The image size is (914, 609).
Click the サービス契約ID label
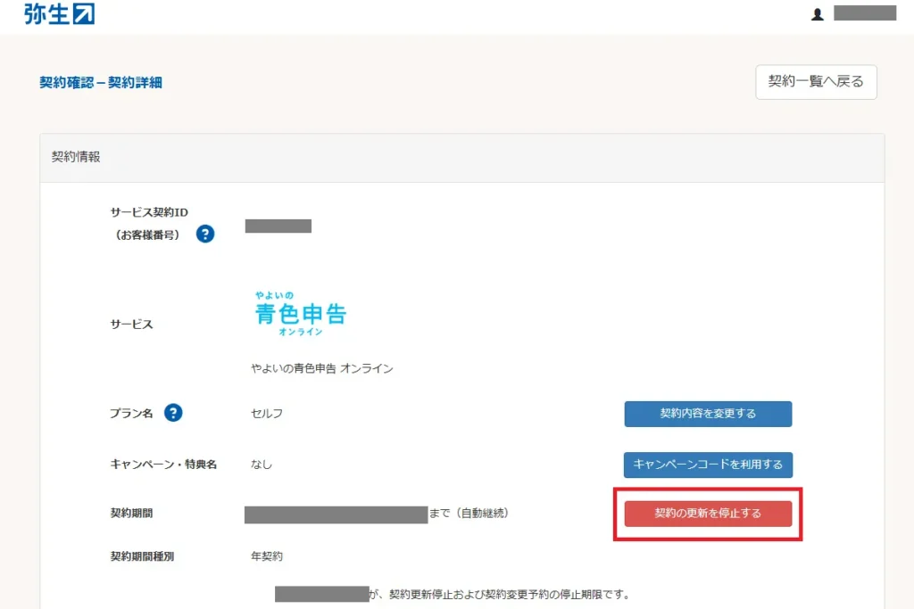point(149,212)
